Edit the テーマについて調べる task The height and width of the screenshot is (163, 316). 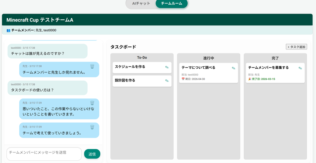(233, 68)
